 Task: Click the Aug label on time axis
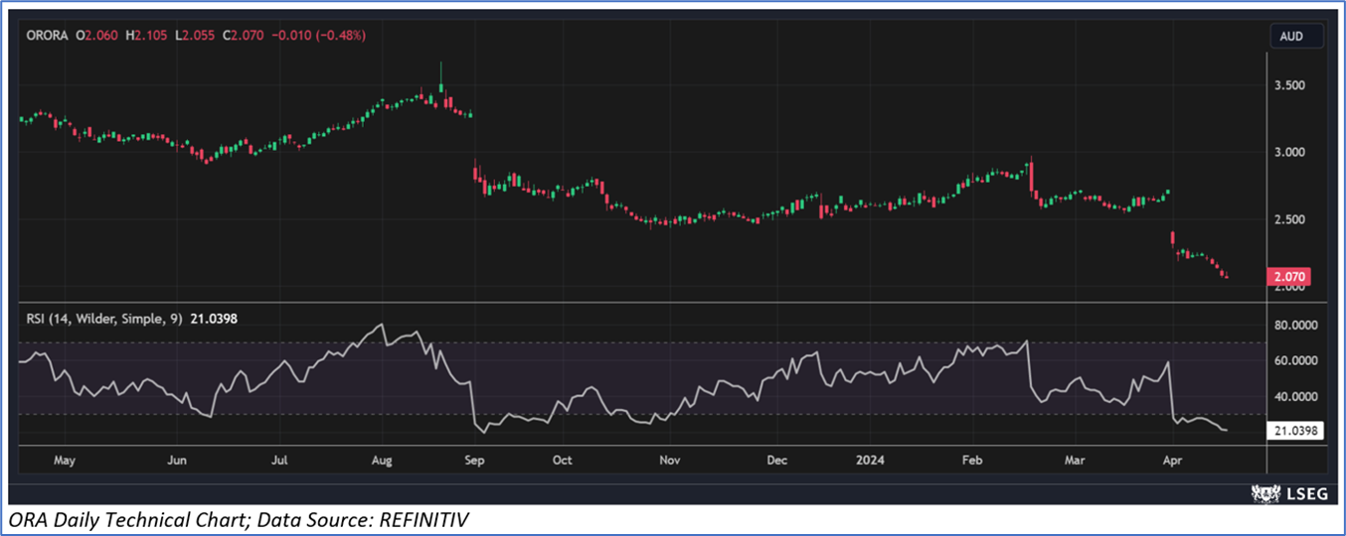382,461
